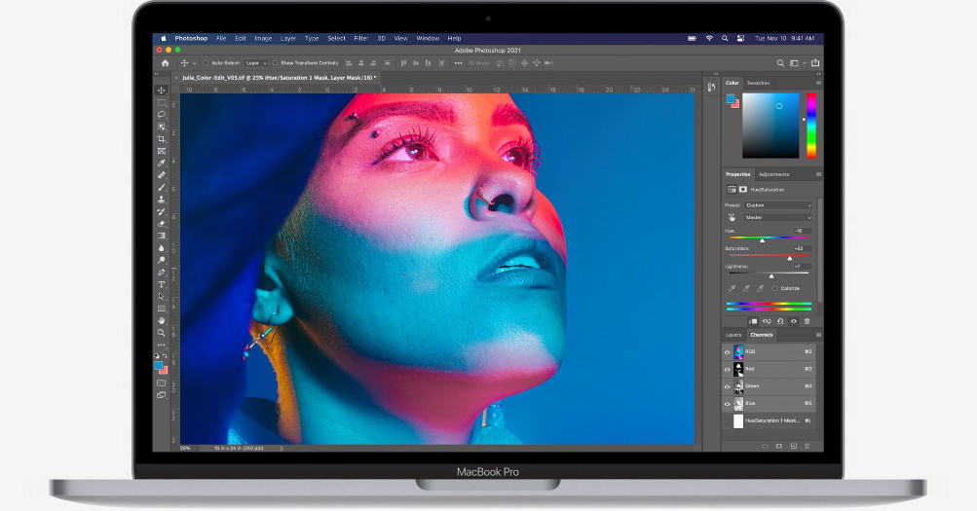Select the Zoom tool in the toolbox
This screenshot has width=977, height=511.
click(x=162, y=333)
